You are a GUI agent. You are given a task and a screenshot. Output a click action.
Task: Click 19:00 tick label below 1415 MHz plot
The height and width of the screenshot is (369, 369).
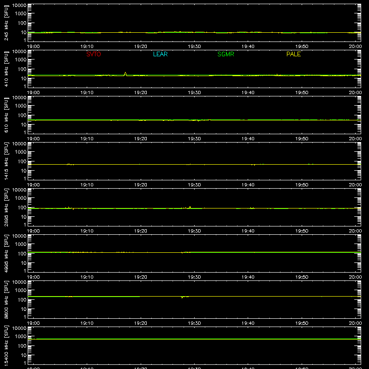pos(33,185)
